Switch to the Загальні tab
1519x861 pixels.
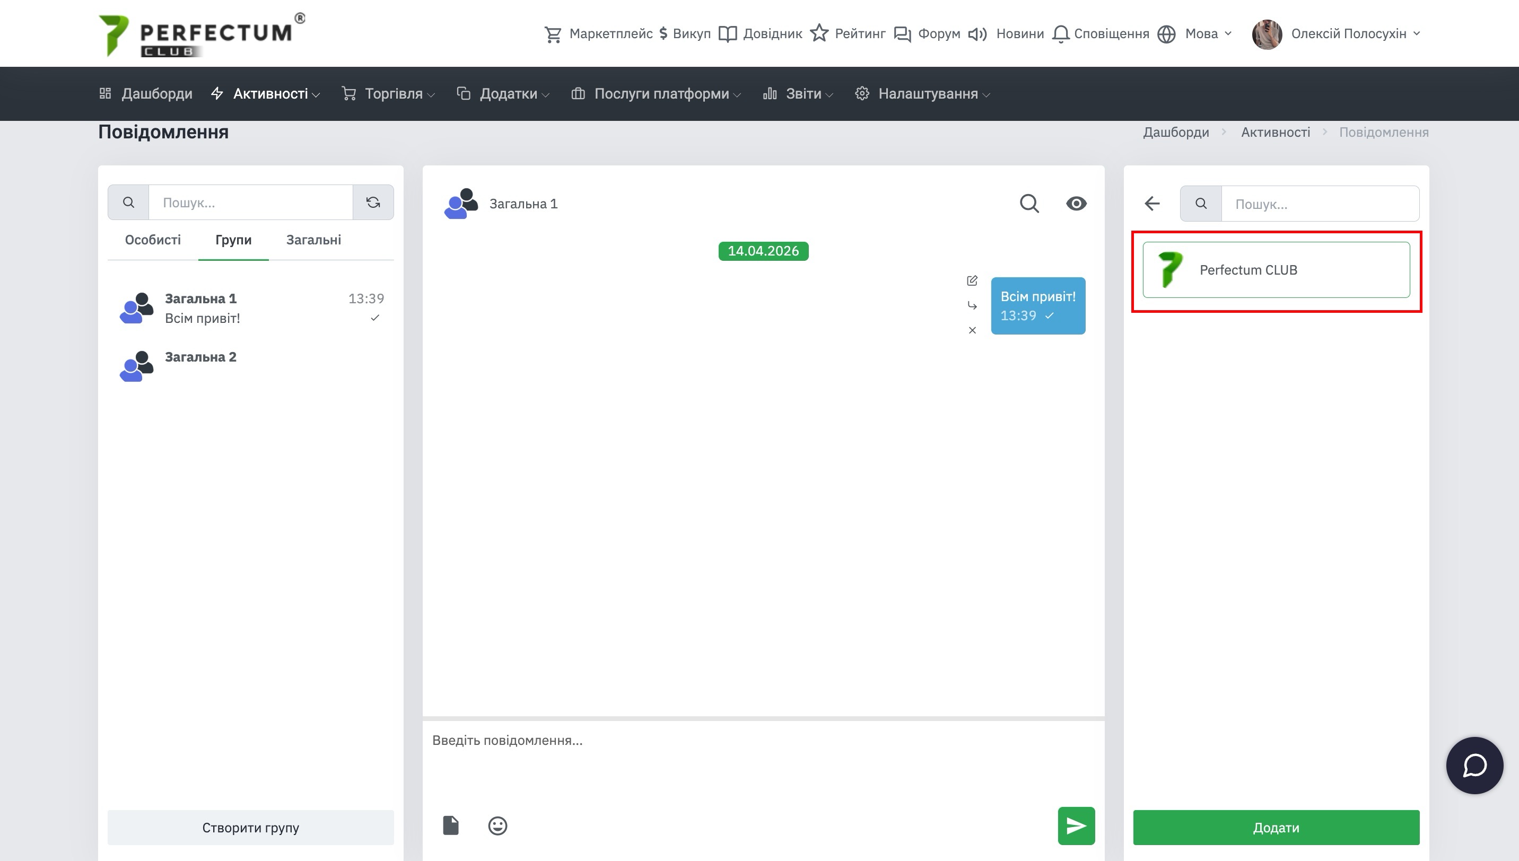coord(313,240)
